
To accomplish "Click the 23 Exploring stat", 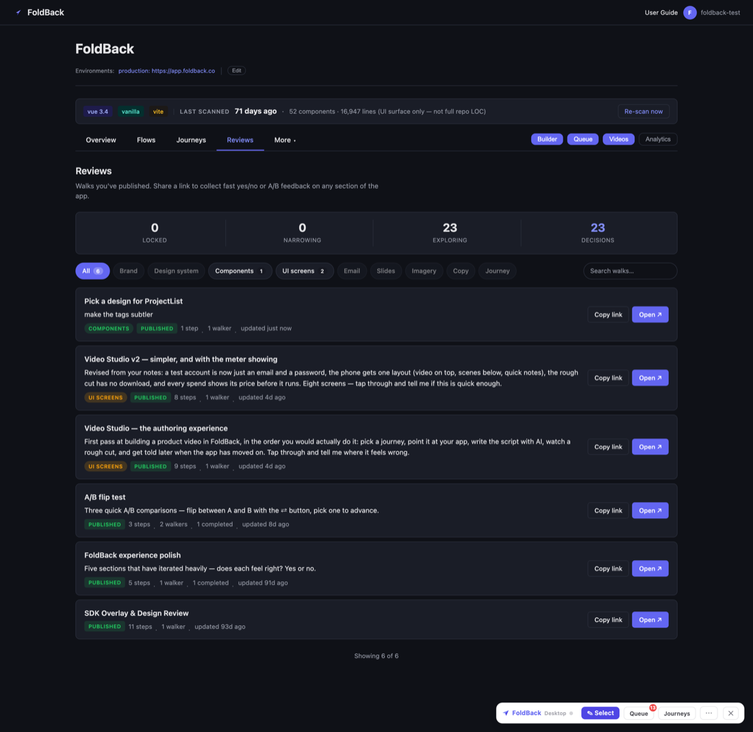I will pyautogui.click(x=450, y=232).
